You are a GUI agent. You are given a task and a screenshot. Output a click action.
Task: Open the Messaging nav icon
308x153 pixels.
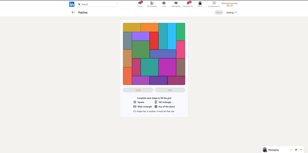click(x=176, y=4)
